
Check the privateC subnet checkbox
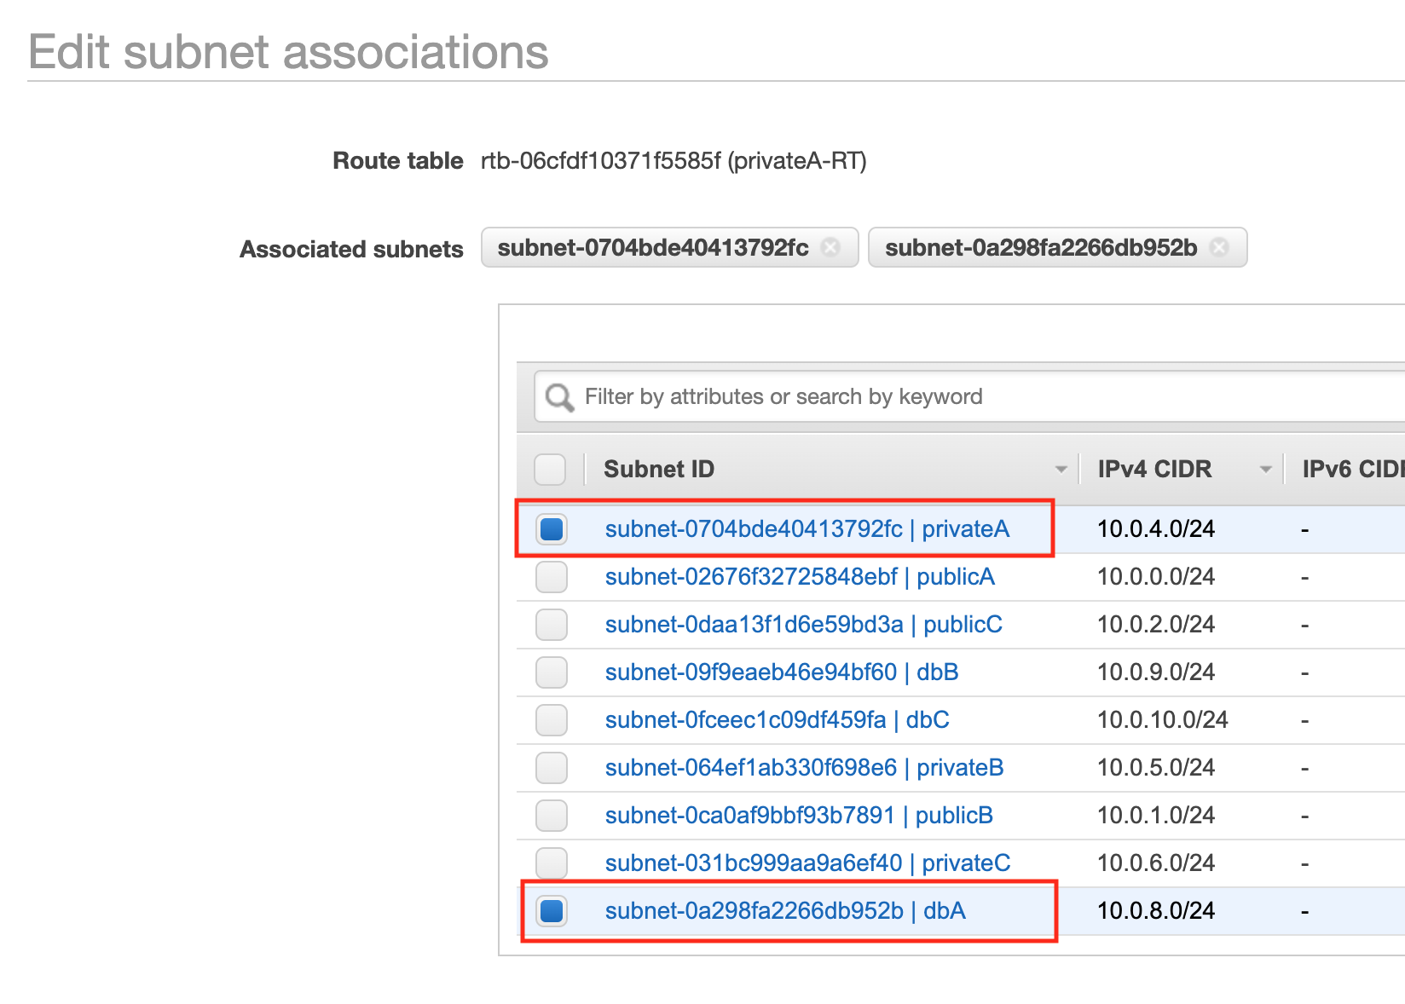[552, 863]
